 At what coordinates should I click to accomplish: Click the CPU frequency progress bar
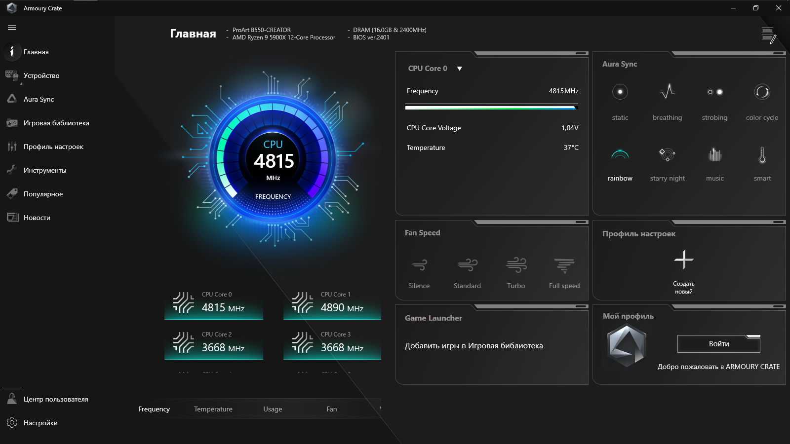(492, 106)
